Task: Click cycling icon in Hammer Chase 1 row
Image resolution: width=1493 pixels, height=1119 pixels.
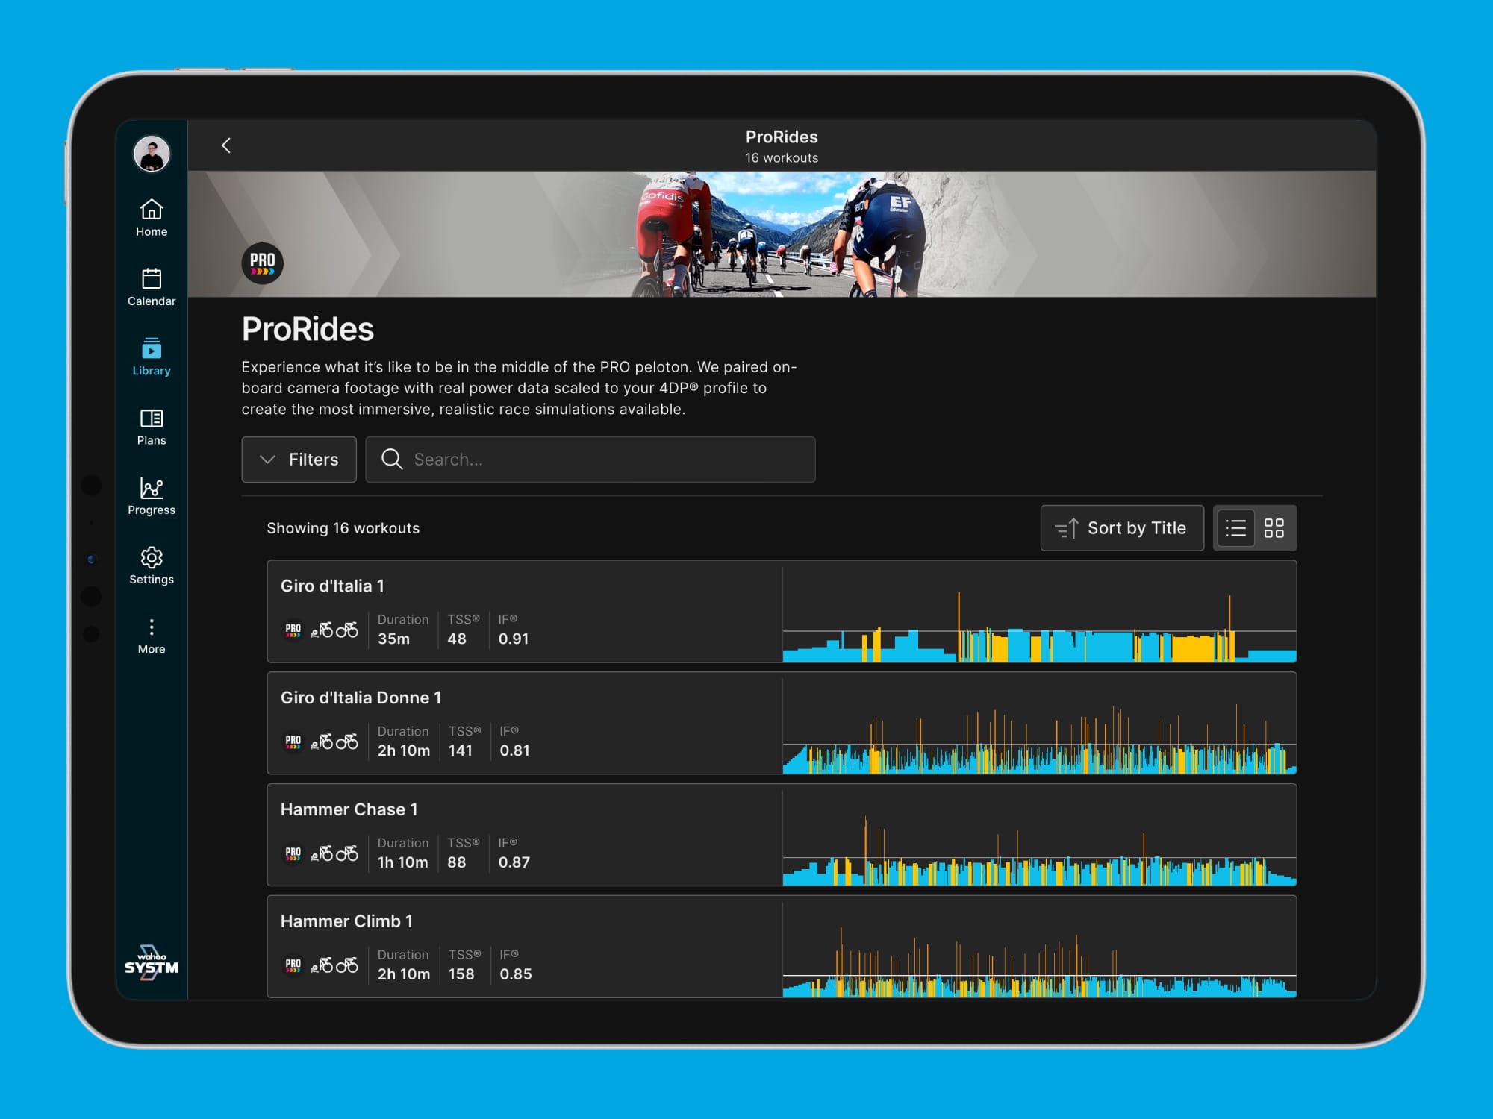Action: [334, 854]
